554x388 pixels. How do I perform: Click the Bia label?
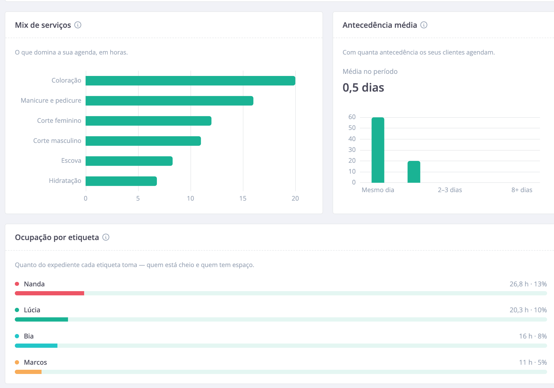[29, 336]
